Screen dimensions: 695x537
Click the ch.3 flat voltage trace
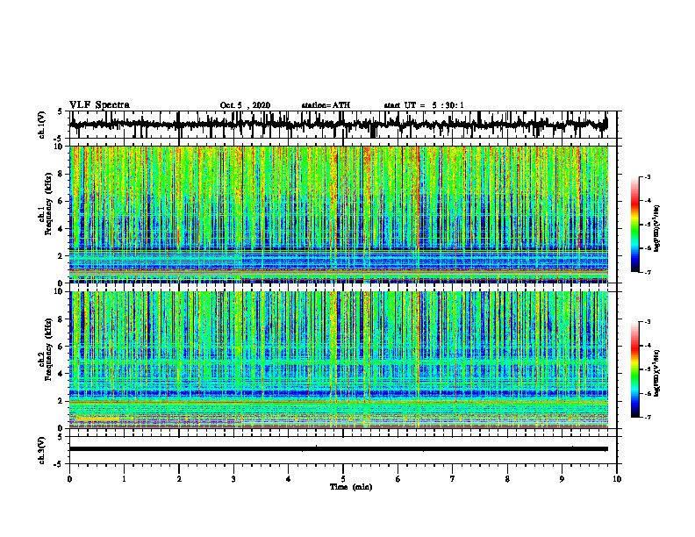click(339, 449)
